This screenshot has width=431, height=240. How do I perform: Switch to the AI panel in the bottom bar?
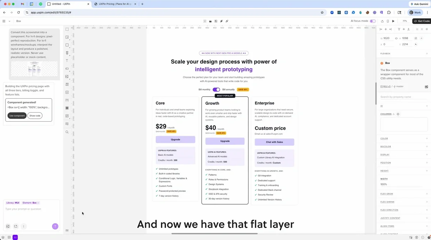(15, 237)
